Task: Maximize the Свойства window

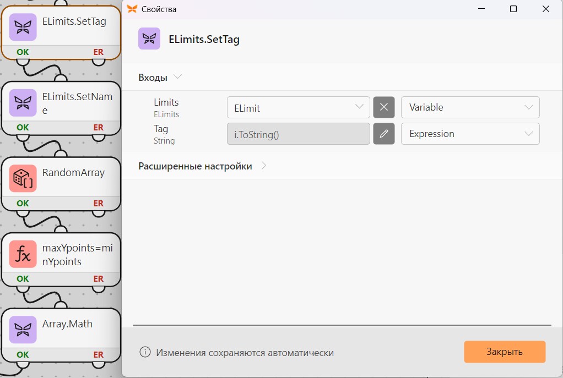Action: click(x=513, y=9)
